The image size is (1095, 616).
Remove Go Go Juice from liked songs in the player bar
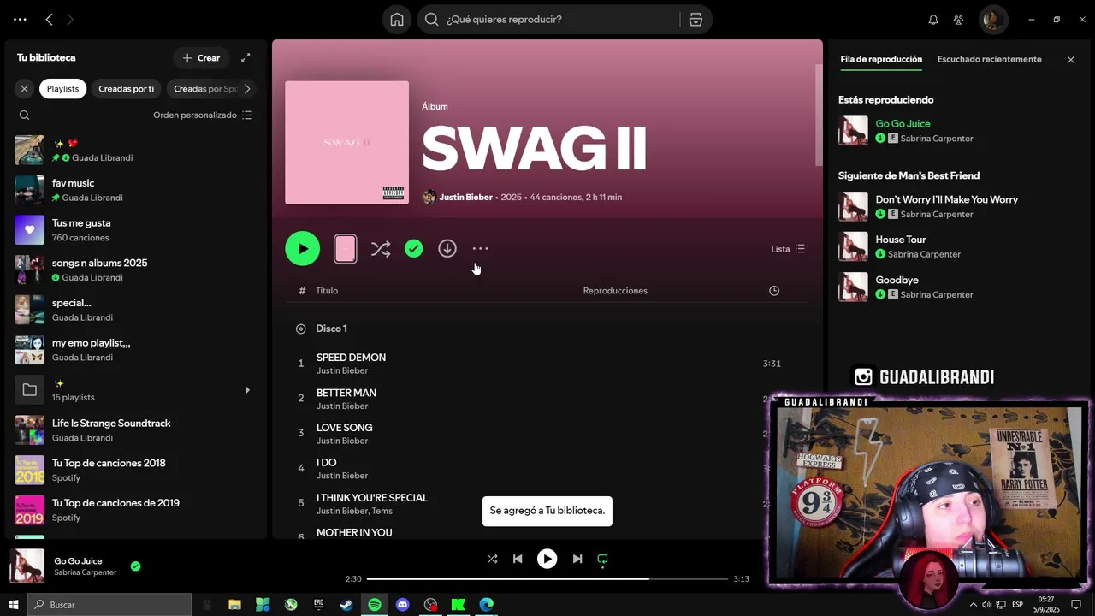click(135, 566)
